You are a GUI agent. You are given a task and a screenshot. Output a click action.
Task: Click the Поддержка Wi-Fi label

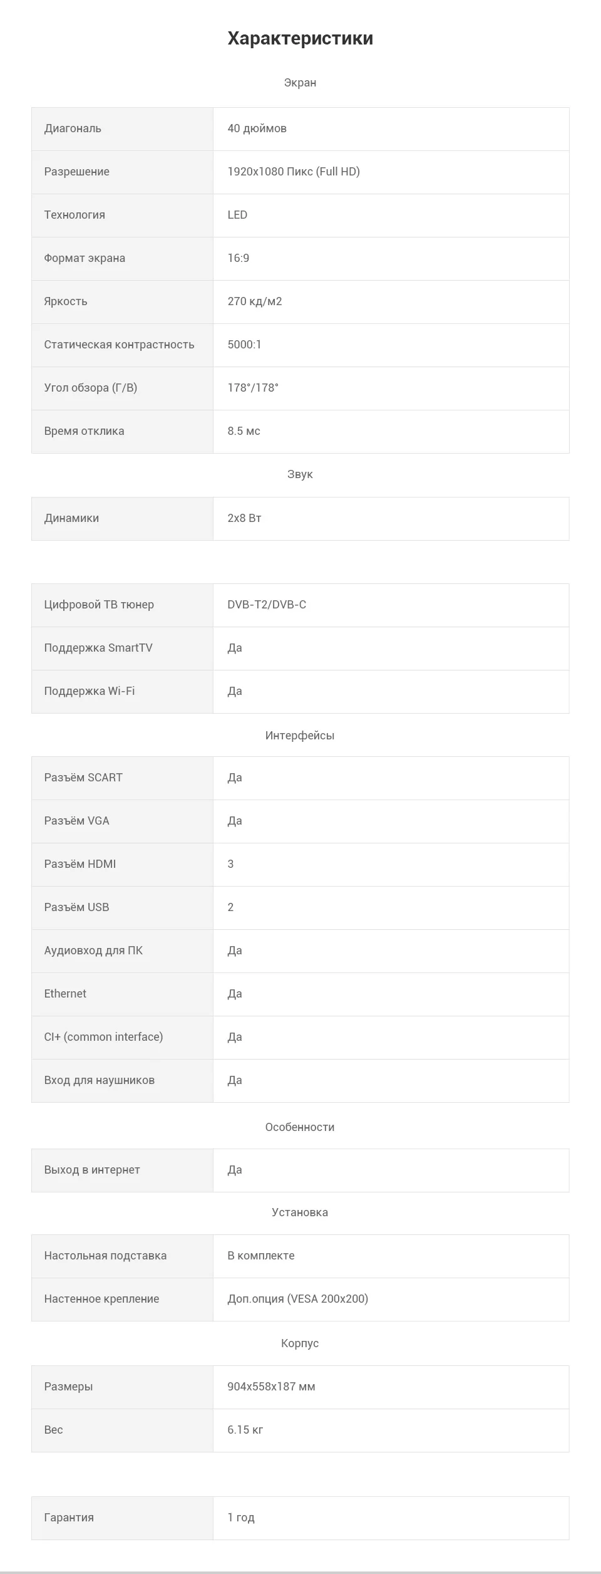[x=90, y=691]
